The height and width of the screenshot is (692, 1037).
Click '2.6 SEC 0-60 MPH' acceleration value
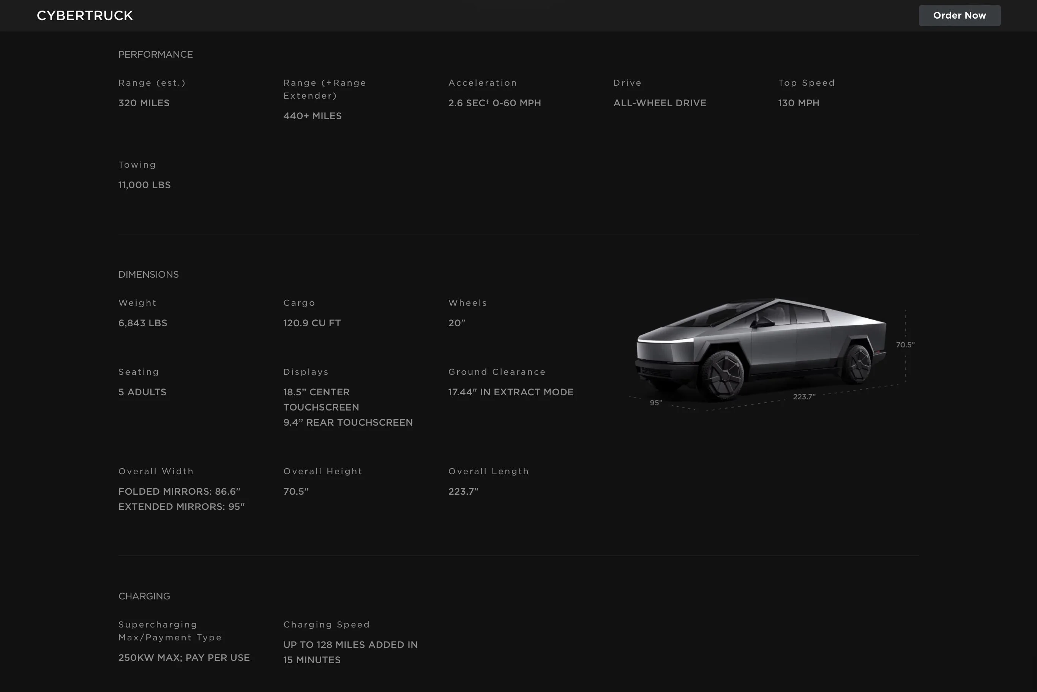494,103
